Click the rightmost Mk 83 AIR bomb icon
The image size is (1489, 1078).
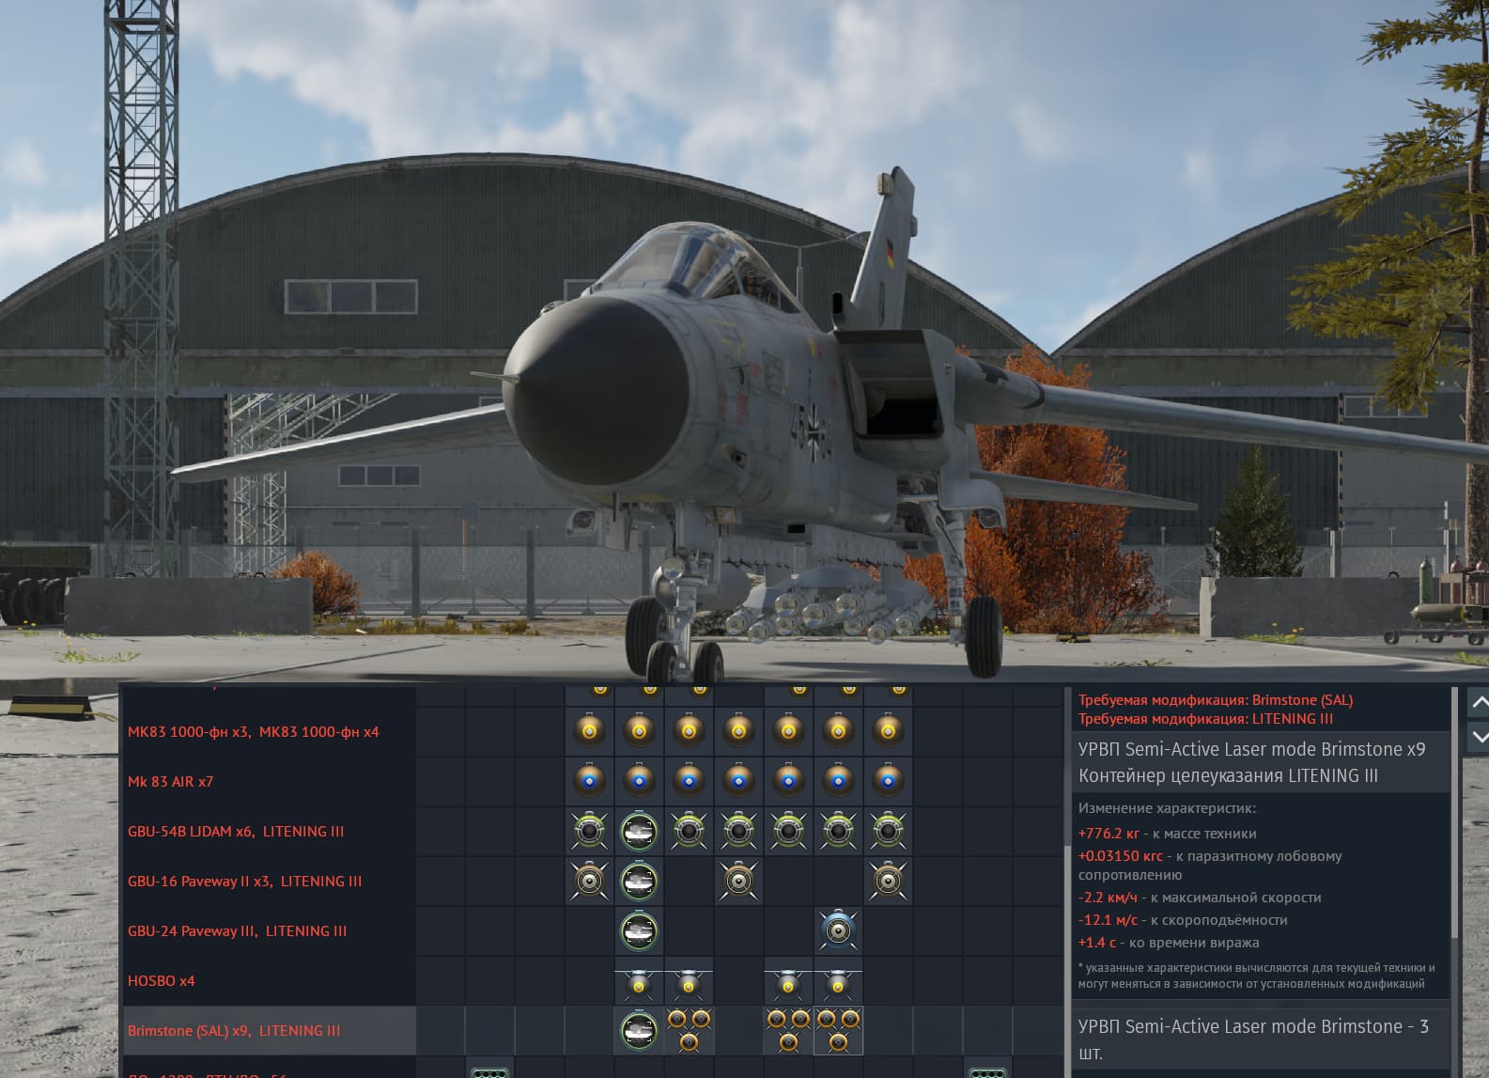[888, 781]
